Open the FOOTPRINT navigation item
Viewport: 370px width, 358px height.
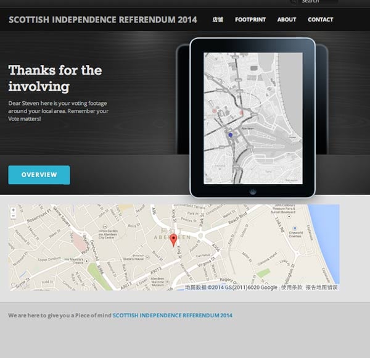250,20
